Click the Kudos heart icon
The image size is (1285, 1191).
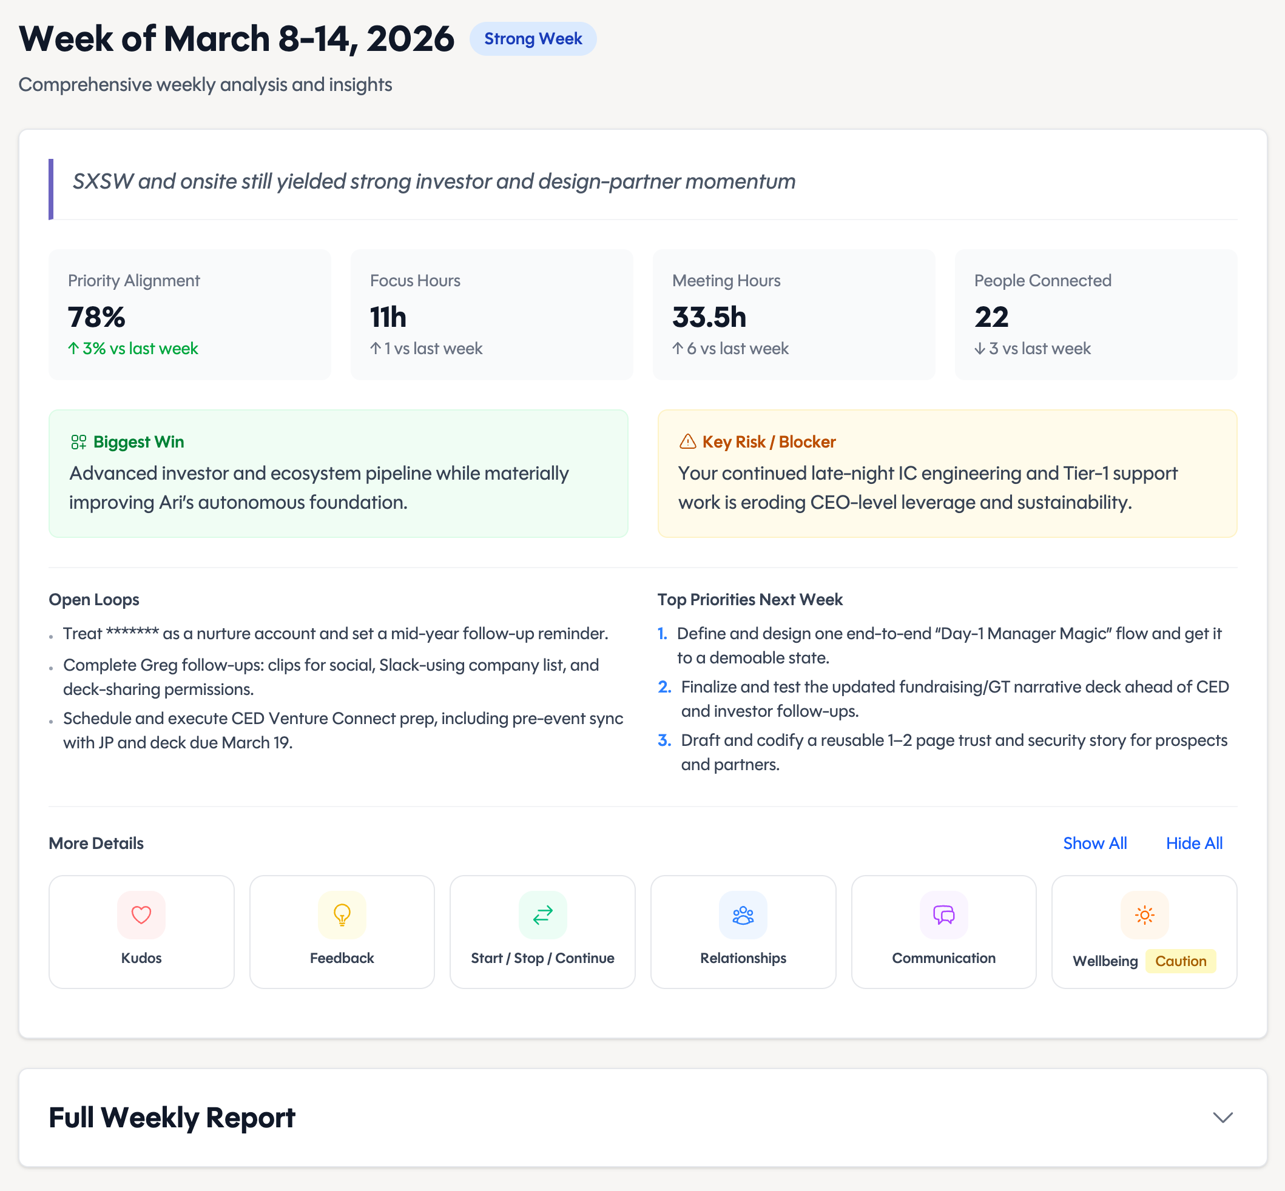point(141,914)
